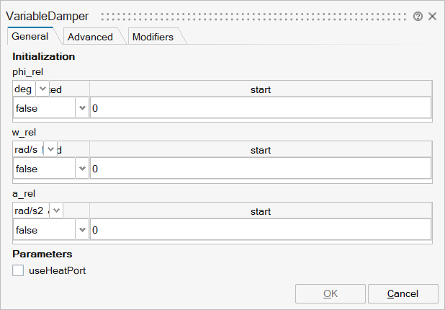Click the phi_rel start column header
Image resolution: width=445 pixels, height=310 pixels.
[x=260, y=89]
